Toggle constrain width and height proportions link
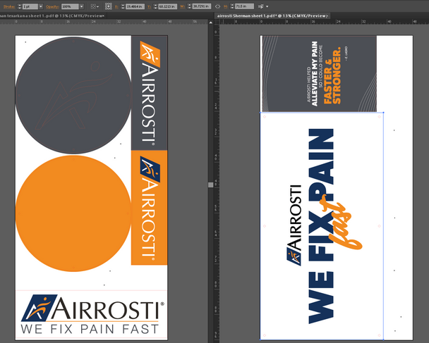Screen dimensions: 429x343 (217, 6)
